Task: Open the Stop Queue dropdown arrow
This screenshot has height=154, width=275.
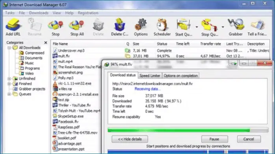Action: tap(223, 27)
